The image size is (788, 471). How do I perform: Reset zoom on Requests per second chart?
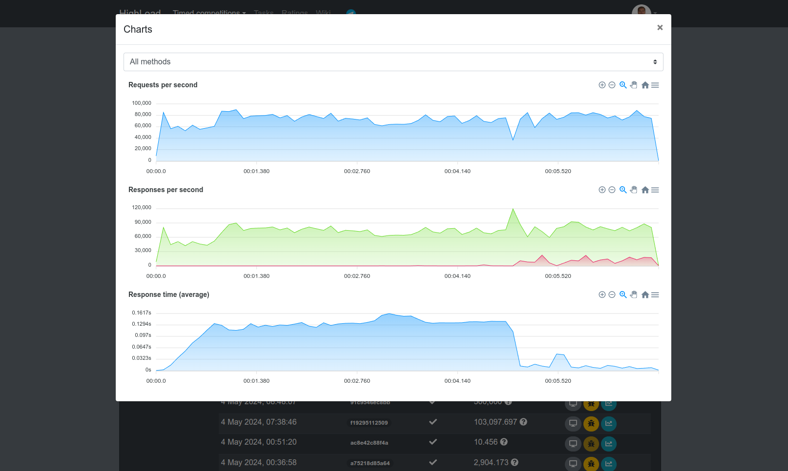point(645,85)
